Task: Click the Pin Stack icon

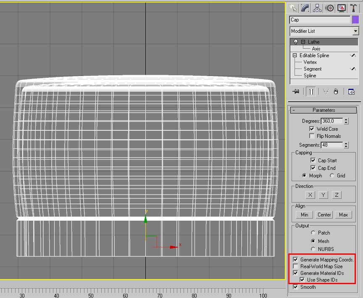Action: [x=297, y=92]
